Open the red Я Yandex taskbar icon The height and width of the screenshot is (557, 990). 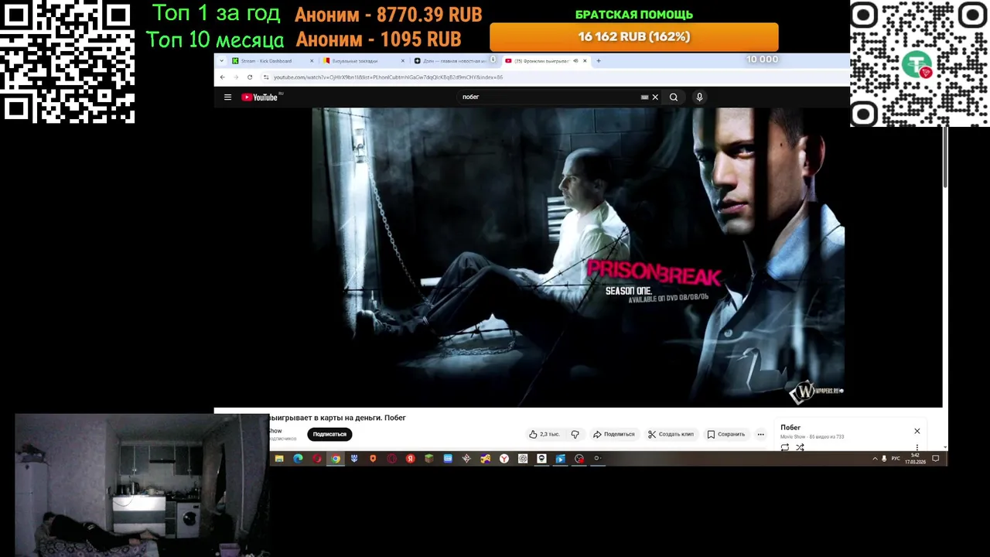coord(411,459)
